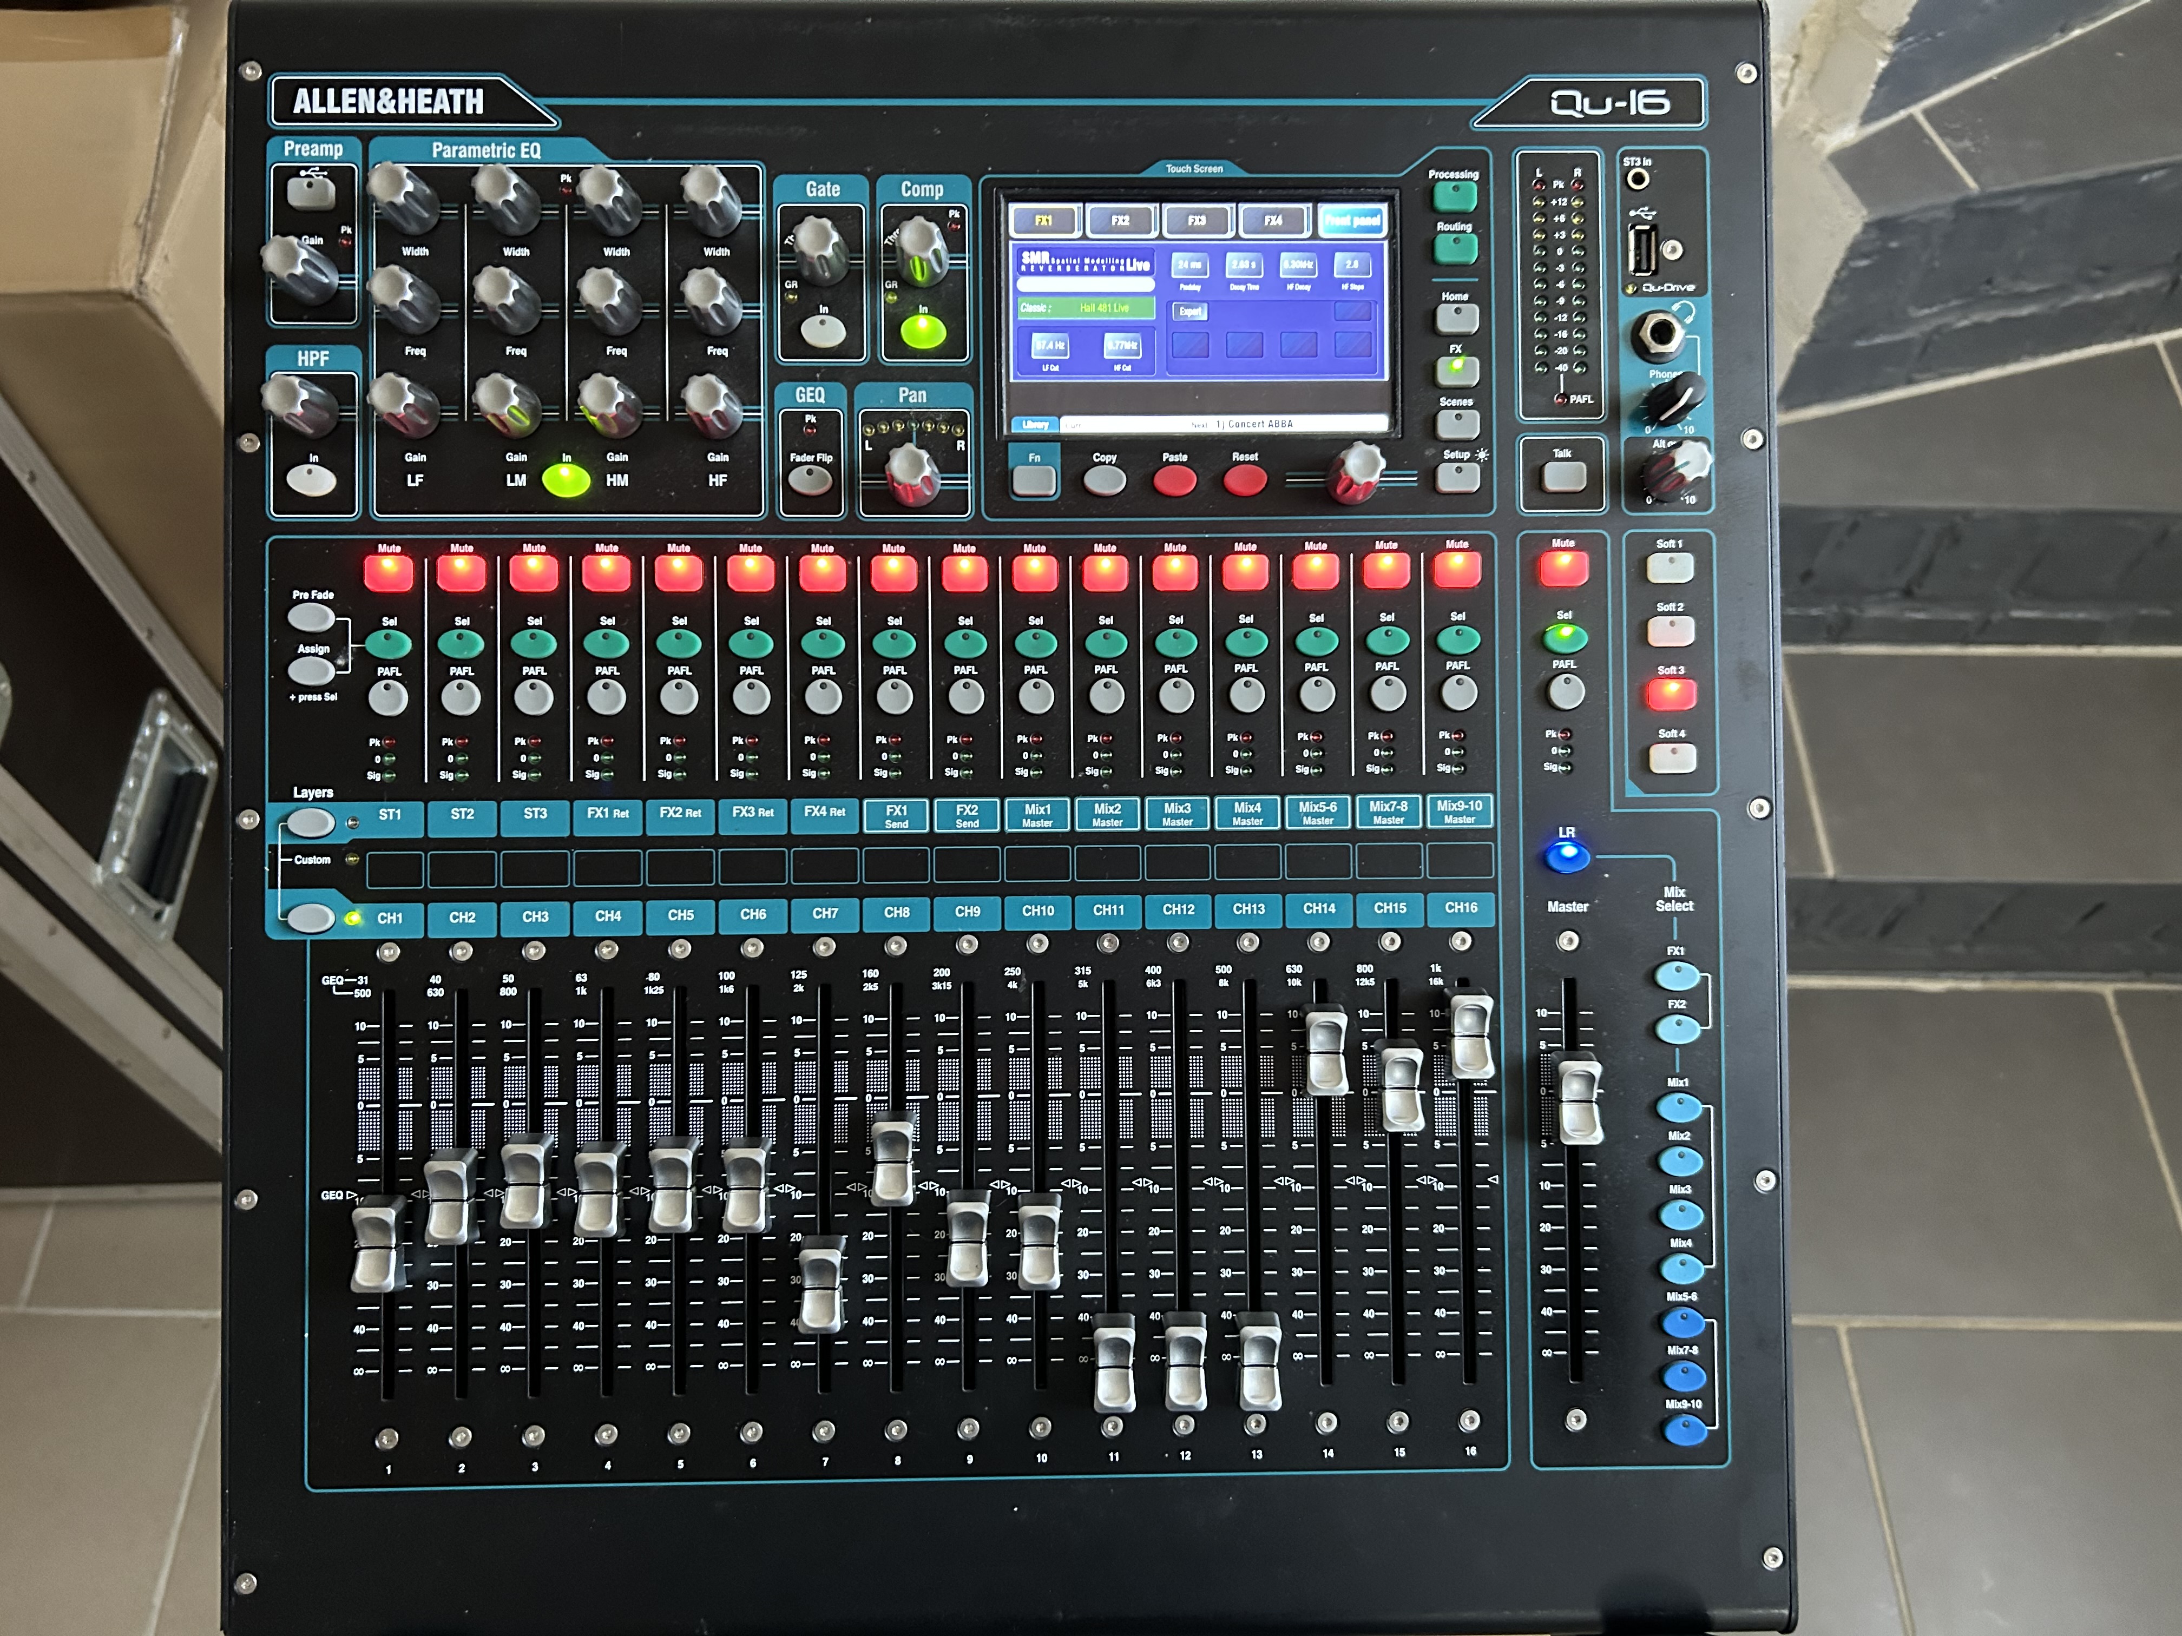This screenshot has width=2182, height=1636.
Task: Hit the Pre Fade button
Action: (x=311, y=617)
